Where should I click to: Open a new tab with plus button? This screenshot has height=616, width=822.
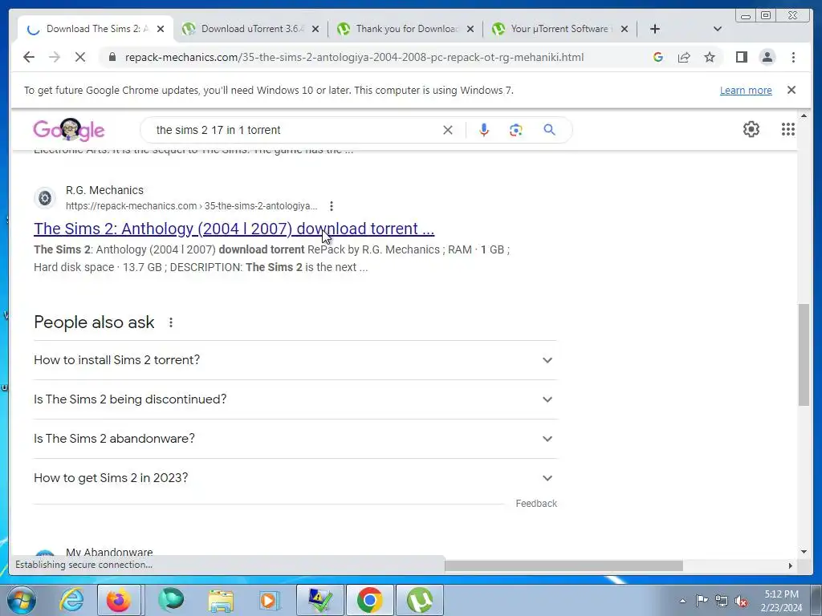click(x=655, y=29)
